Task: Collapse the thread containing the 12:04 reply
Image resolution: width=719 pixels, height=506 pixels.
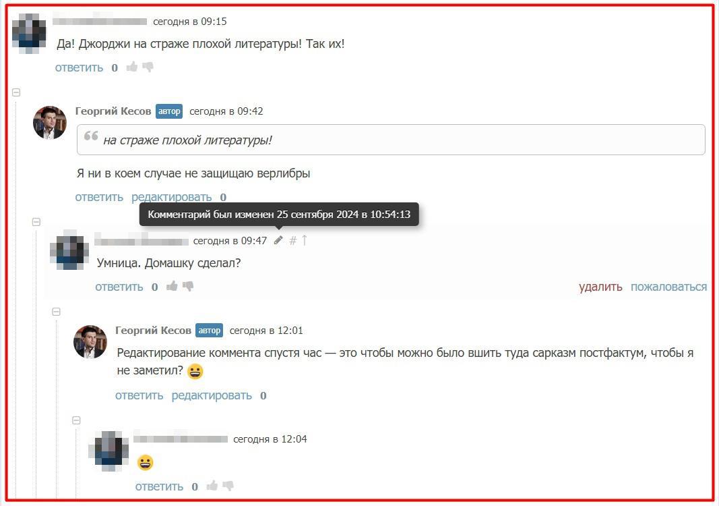Action: (x=77, y=420)
